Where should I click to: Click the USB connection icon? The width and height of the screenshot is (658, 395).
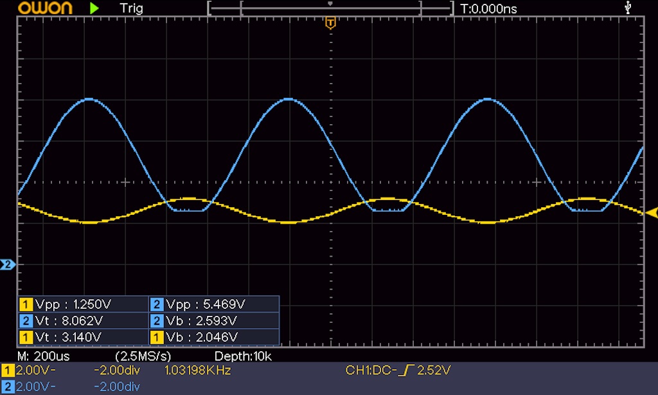point(628,8)
